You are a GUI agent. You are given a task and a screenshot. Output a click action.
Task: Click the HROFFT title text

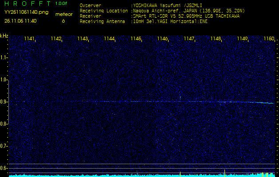[26, 4]
